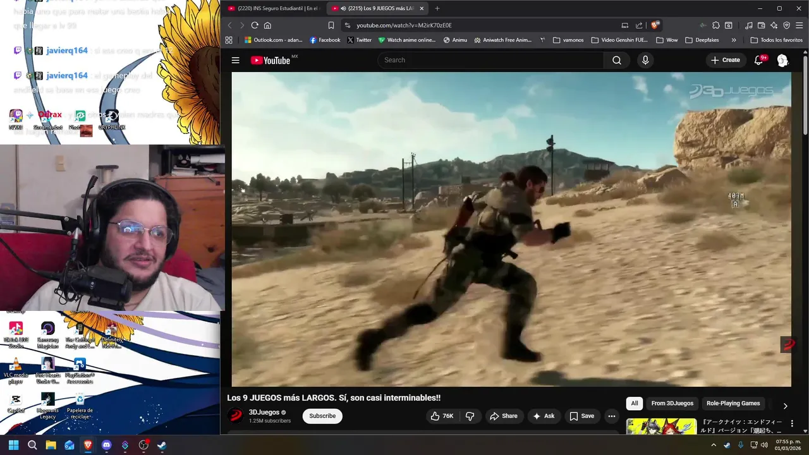Image resolution: width=809 pixels, height=455 pixels.
Task: Show hidden system tray icons chevron
Action: click(x=714, y=445)
